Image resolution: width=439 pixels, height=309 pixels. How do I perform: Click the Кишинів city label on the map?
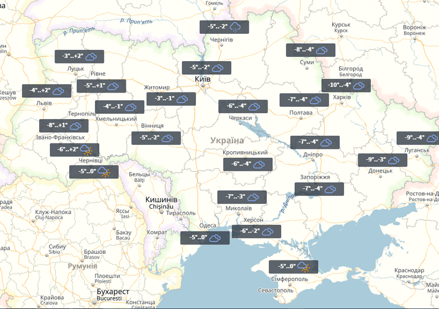point(162,200)
